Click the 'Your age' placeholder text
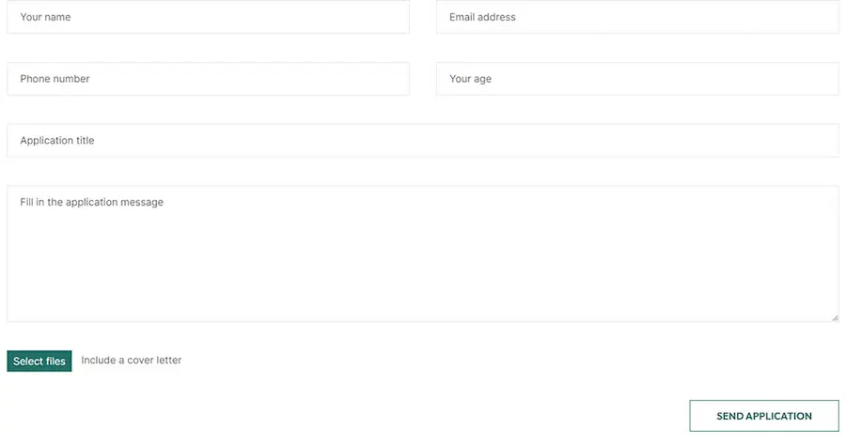Image resolution: width=846 pixels, height=446 pixels. click(x=470, y=79)
